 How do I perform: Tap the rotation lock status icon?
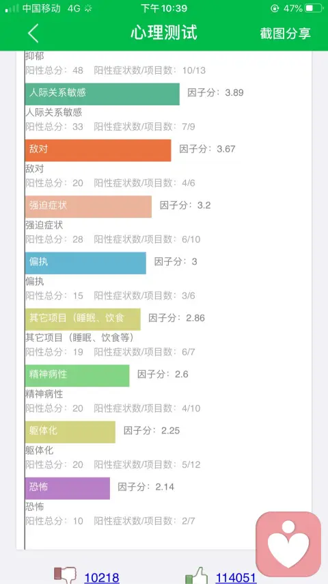coord(275,9)
